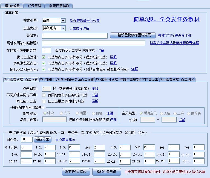The image size is (210, 178).
Task: Click the minimum 价钱 field
Action: [148, 119]
